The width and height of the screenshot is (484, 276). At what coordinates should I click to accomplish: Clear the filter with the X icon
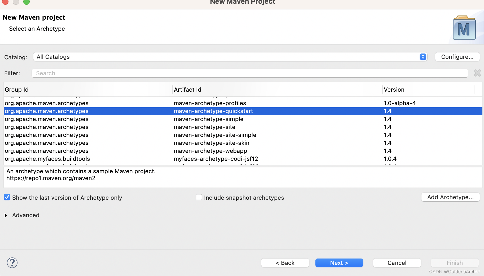click(x=477, y=73)
